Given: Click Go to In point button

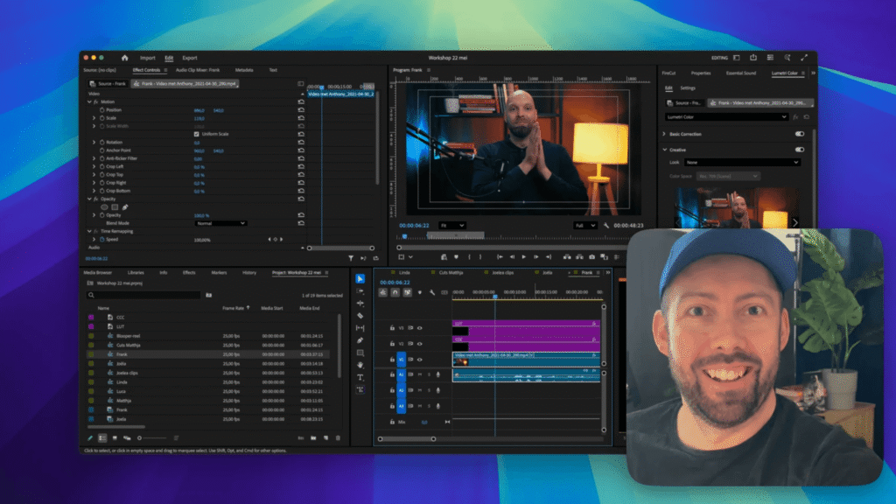Looking at the screenshot, I should [500, 257].
